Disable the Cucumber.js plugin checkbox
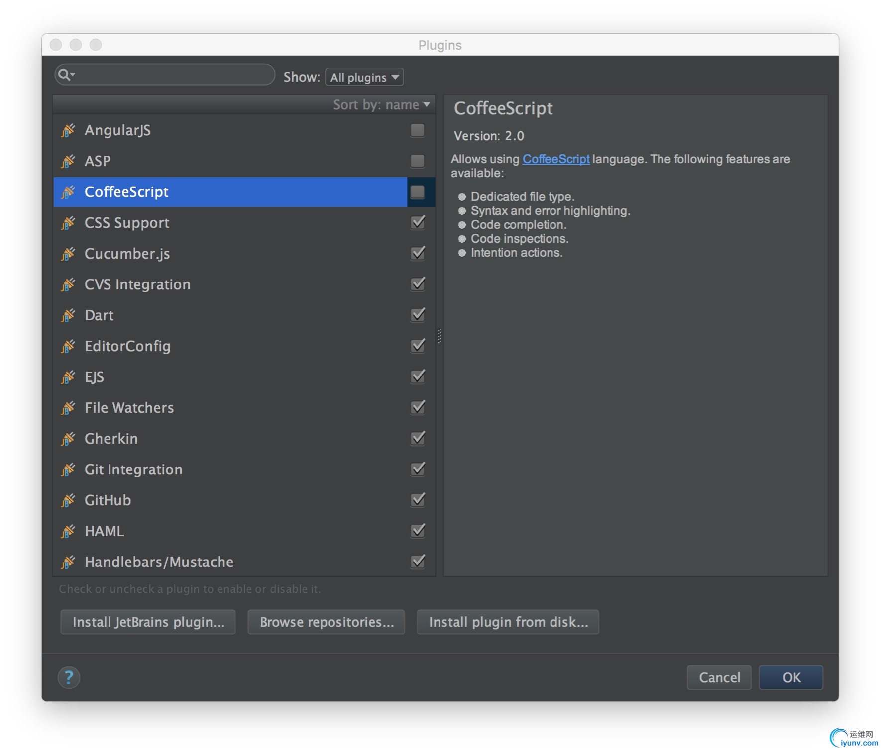This screenshot has height=751, width=881. click(418, 254)
